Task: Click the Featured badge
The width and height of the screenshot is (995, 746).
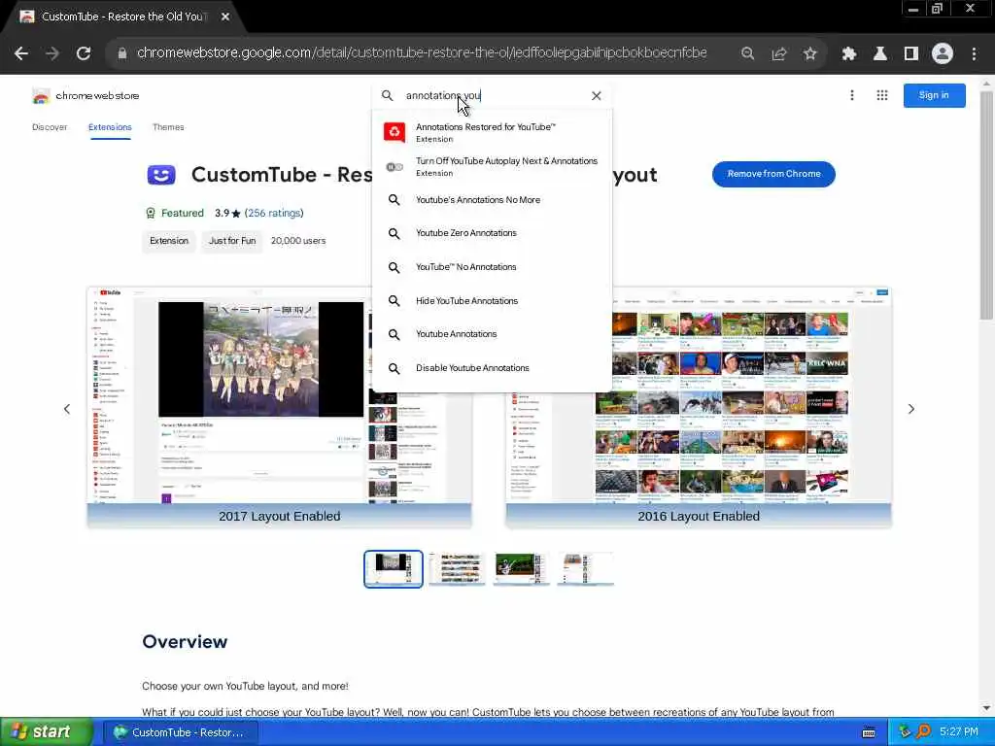Action: point(175,213)
